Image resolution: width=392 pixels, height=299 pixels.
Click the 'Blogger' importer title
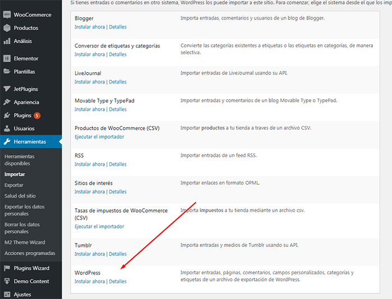click(x=84, y=18)
